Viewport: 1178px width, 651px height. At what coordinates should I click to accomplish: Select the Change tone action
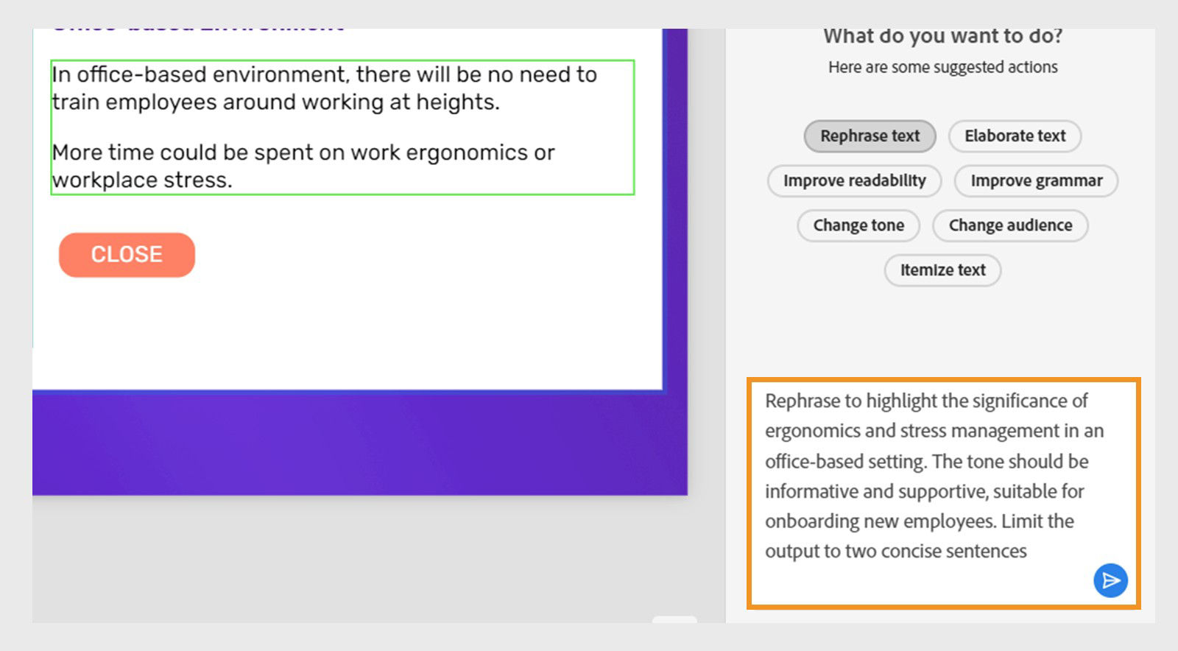[x=858, y=225]
